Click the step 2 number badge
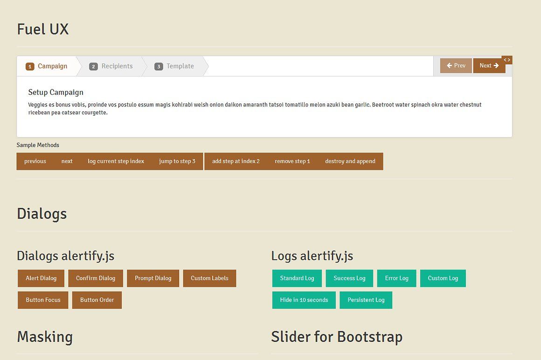Image resolution: width=541 pixels, height=360 pixels. point(93,67)
